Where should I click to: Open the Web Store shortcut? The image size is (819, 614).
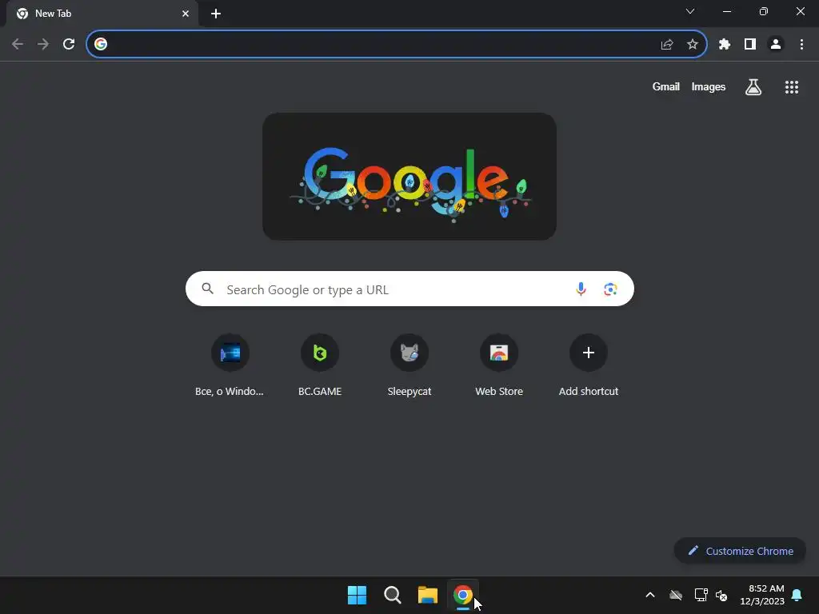click(499, 365)
